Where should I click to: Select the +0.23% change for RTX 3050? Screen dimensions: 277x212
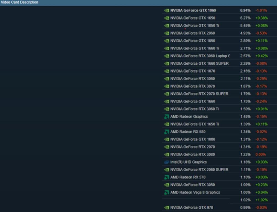click(262, 185)
